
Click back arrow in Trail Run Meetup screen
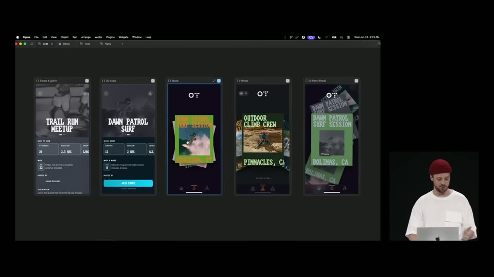[x=40, y=93]
